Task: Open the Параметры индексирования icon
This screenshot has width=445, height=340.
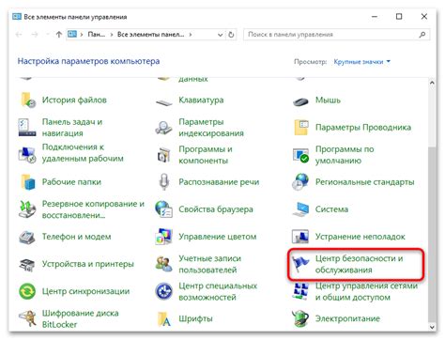Action: [163, 128]
